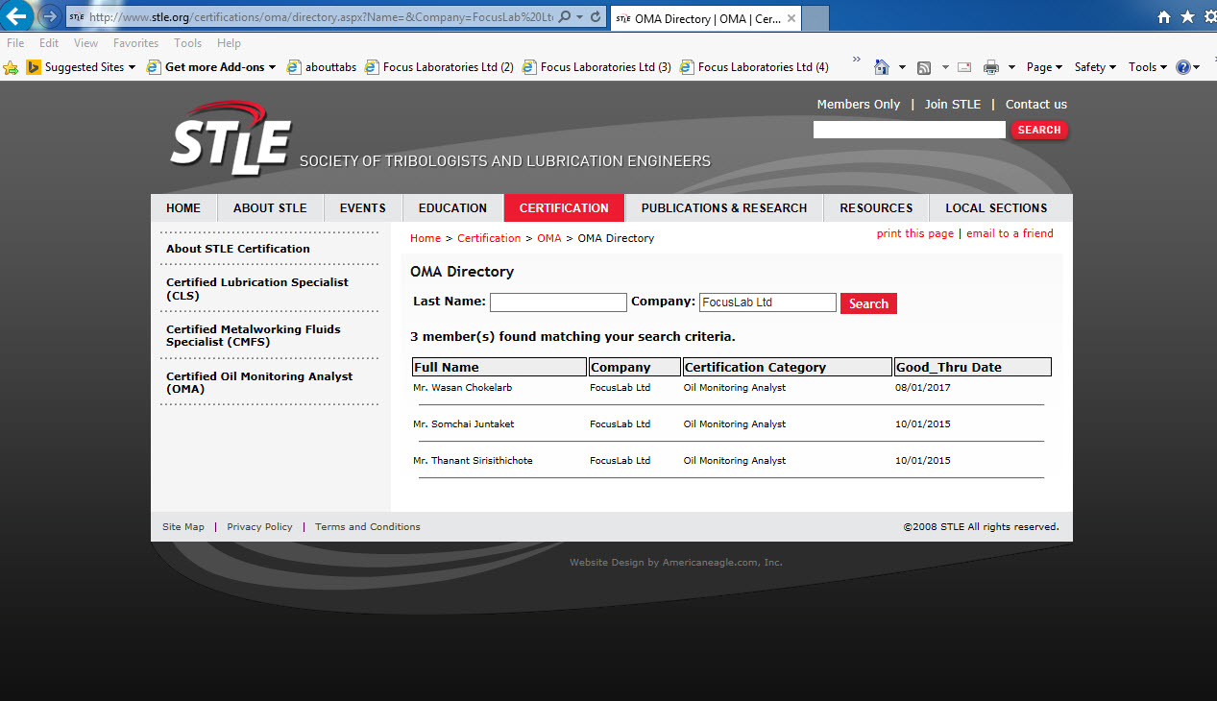This screenshot has width=1217, height=701.
Task: Open the Safety dropdown menu
Action: click(1095, 67)
